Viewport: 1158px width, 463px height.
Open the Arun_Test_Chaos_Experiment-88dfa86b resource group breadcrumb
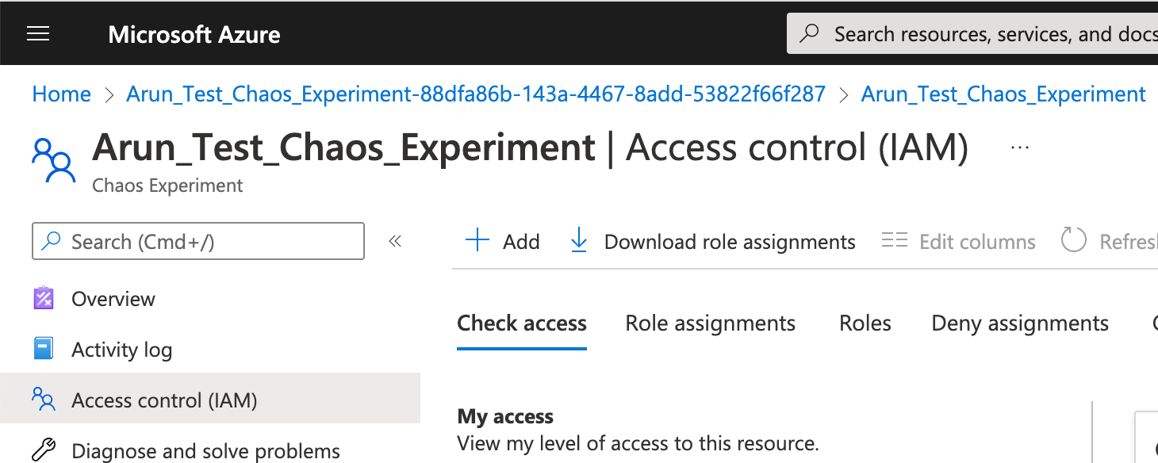point(476,94)
